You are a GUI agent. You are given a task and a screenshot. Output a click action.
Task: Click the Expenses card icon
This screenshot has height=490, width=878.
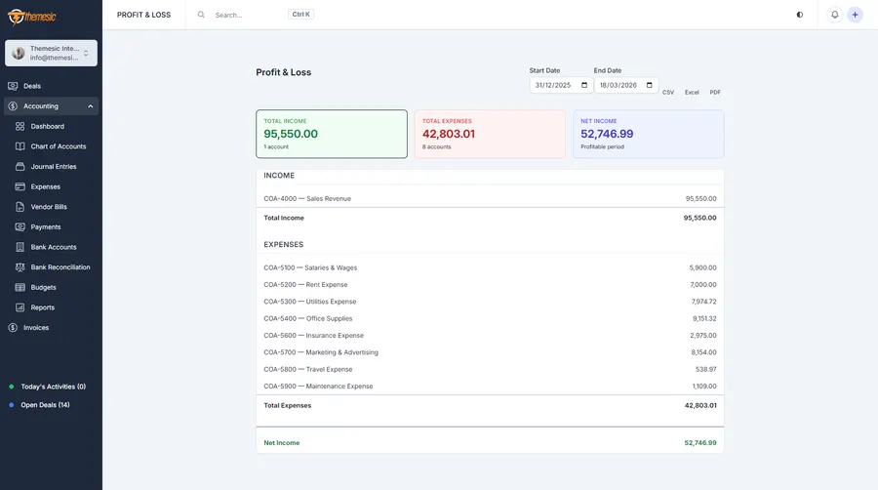click(x=20, y=186)
